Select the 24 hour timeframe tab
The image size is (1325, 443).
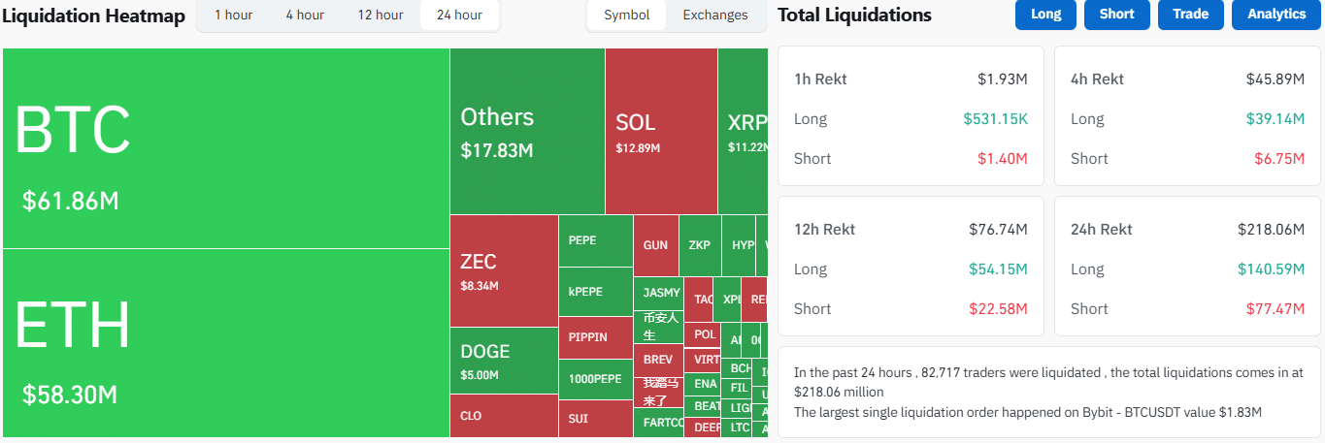pyautogui.click(x=459, y=16)
